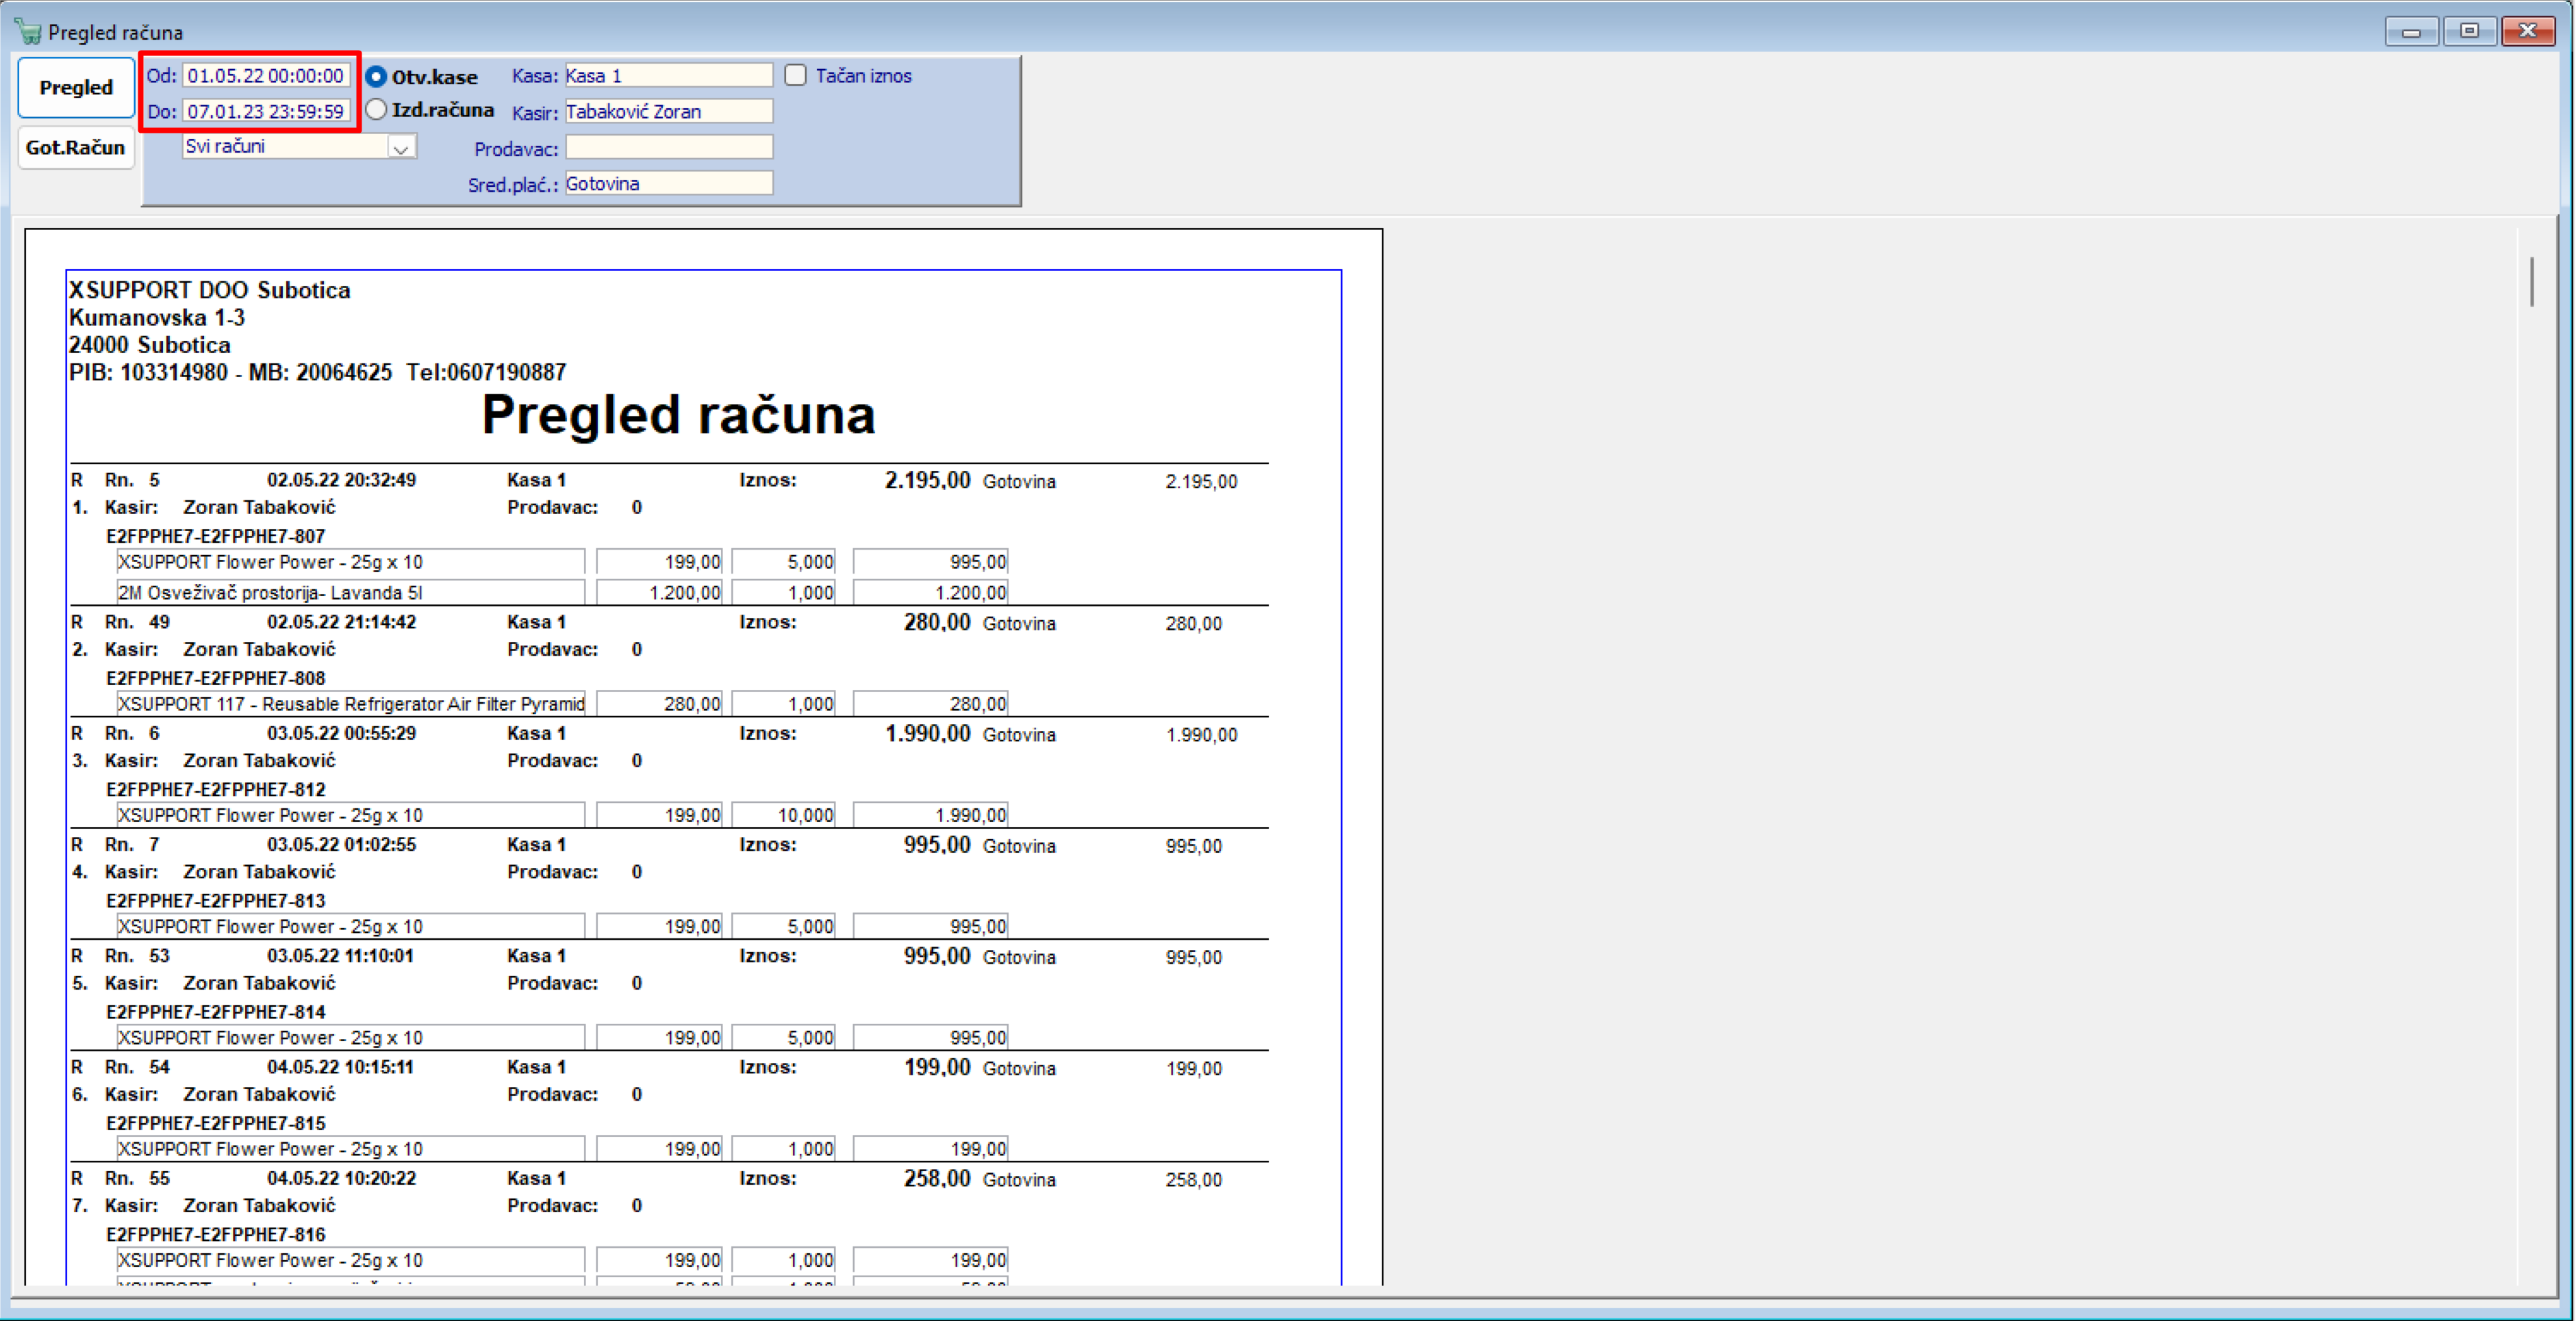2576x1321 pixels.
Task: Click receipt date '02.05.22 21:14:42'
Action: pyautogui.click(x=341, y=623)
